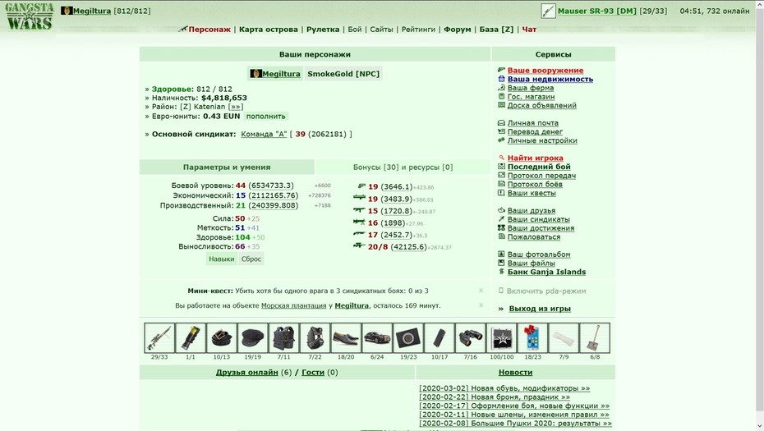Open Чат in top menu
The width and height of the screenshot is (764, 431).
[x=529, y=30]
